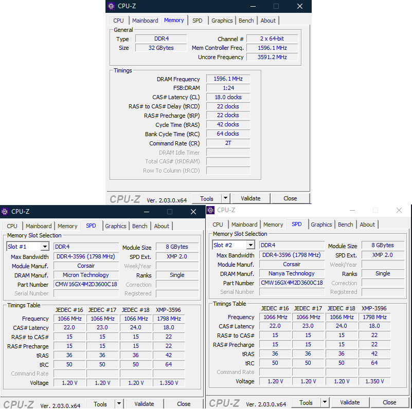This screenshot has width=412, height=409.
Task: Click Close in the top Memory window
Action: (x=290, y=198)
